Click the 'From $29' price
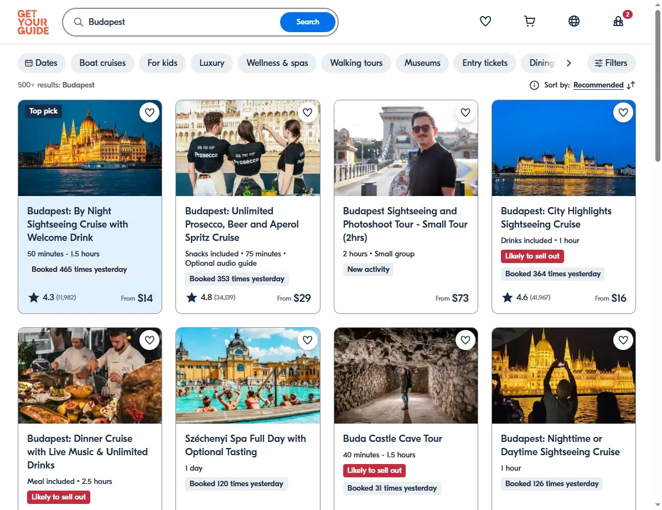The height and width of the screenshot is (510, 662). (x=294, y=298)
